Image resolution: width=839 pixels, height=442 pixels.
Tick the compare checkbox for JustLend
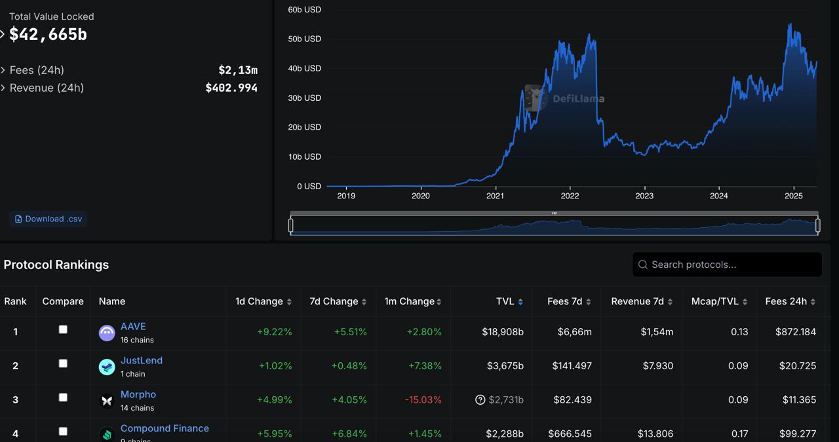coord(63,363)
